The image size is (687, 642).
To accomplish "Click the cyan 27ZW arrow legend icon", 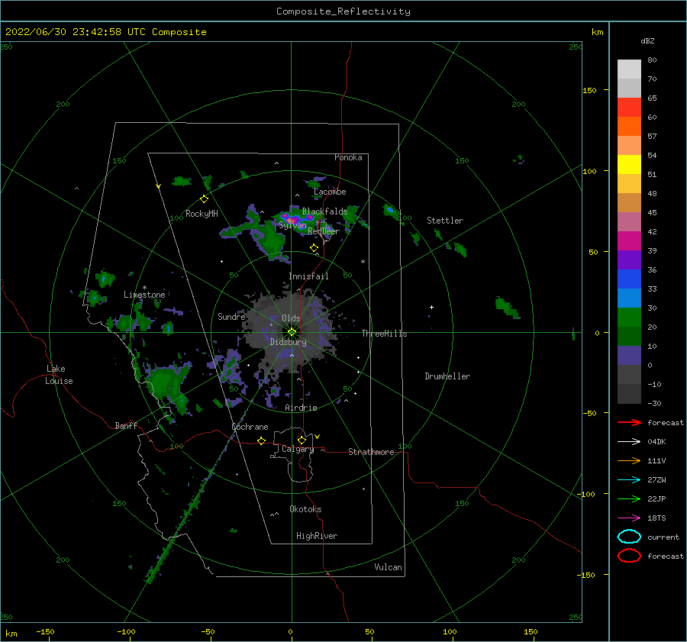I will pyautogui.click(x=629, y=480).
